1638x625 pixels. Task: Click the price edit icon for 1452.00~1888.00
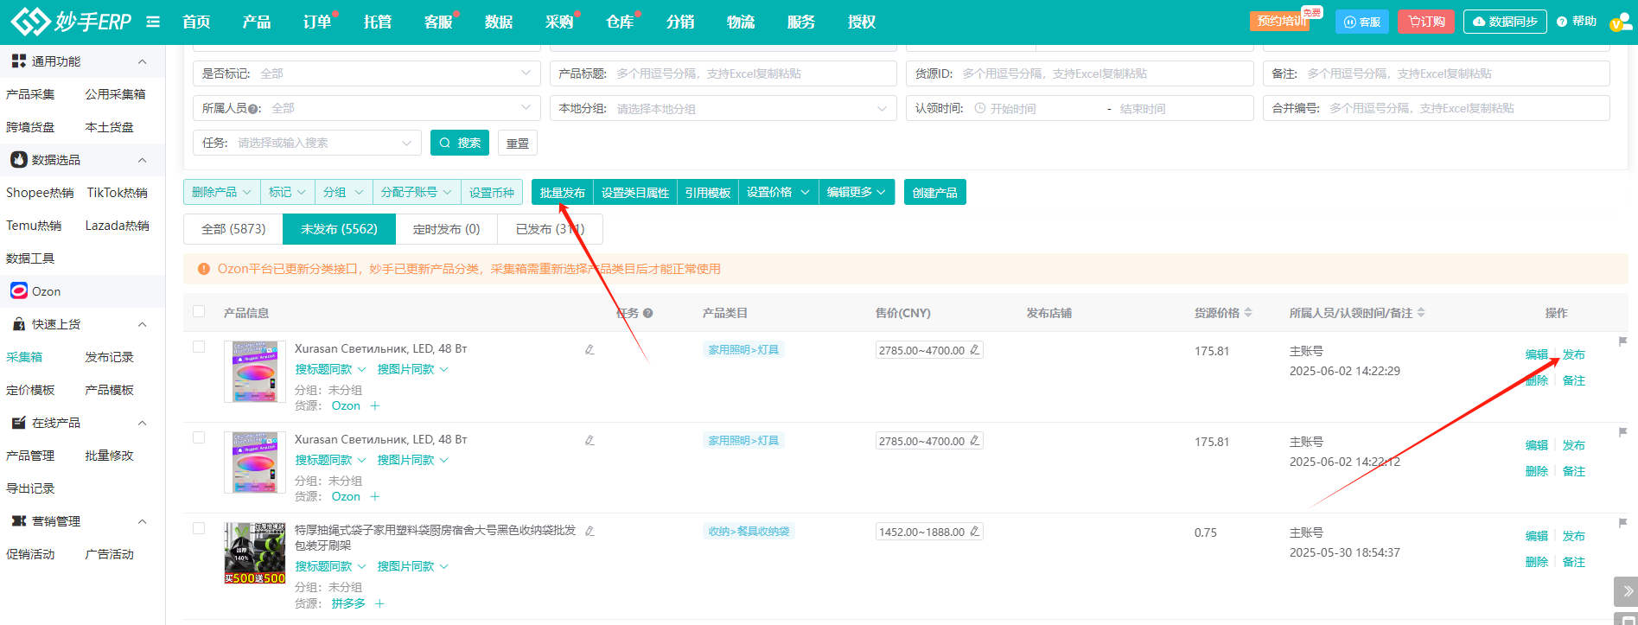pyautogui.click(x=974, y=532)
